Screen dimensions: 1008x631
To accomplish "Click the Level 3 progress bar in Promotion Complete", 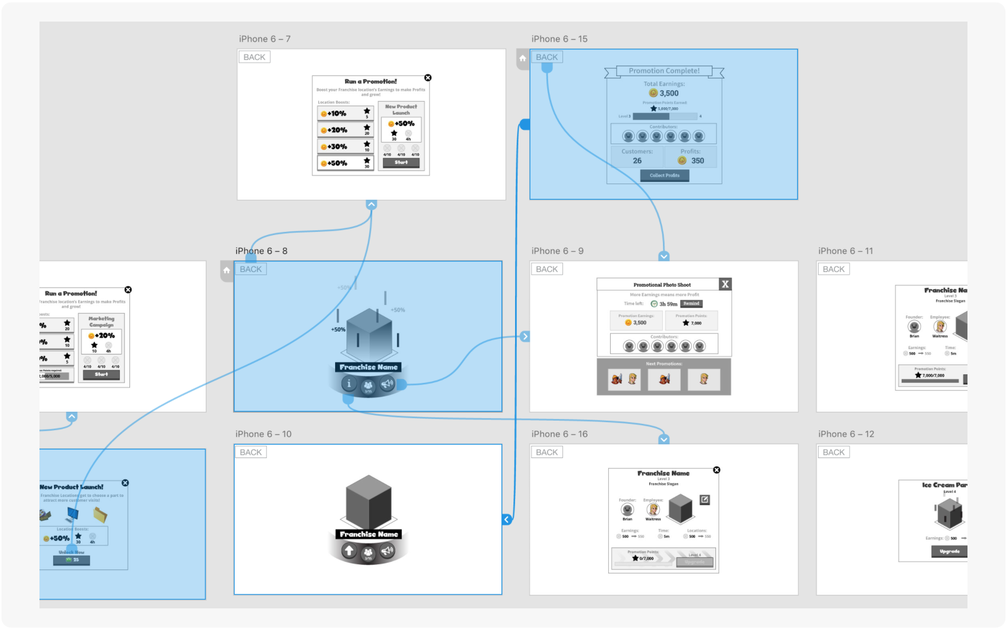I will coord(665,116).
